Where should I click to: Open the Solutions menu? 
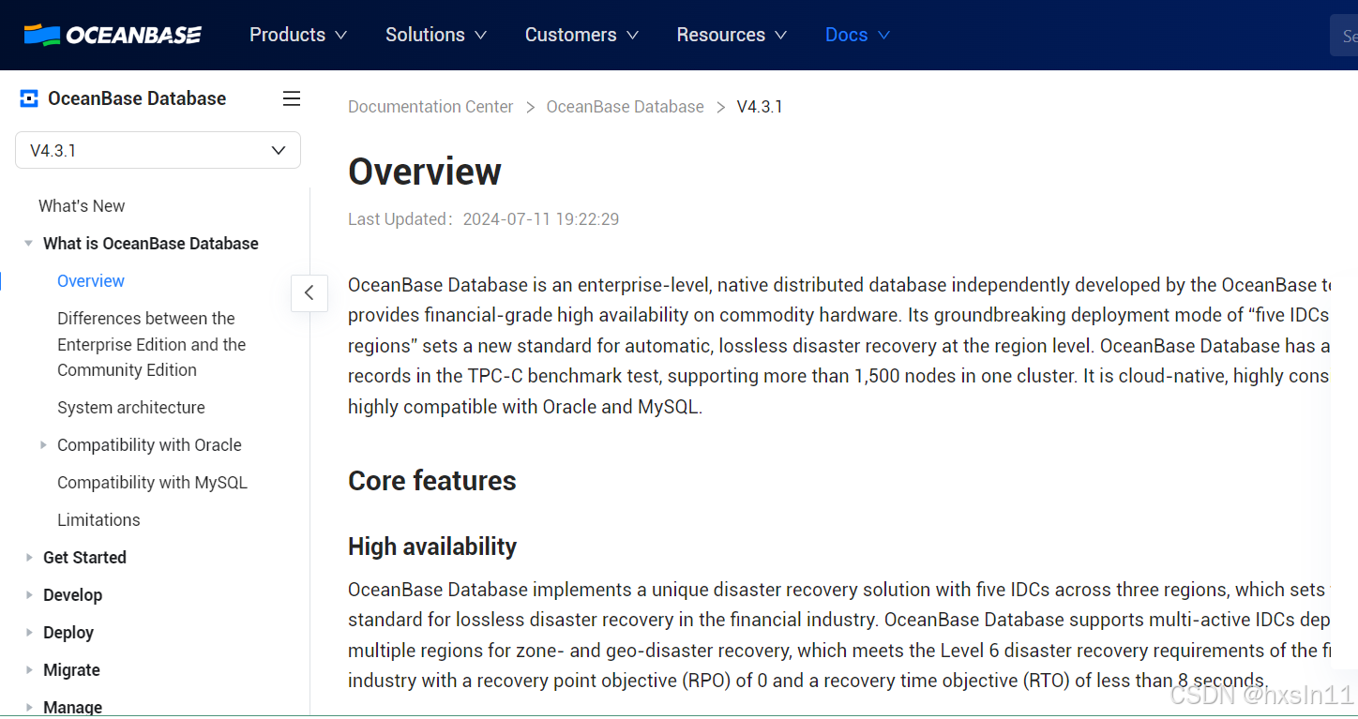pos(436,35)
